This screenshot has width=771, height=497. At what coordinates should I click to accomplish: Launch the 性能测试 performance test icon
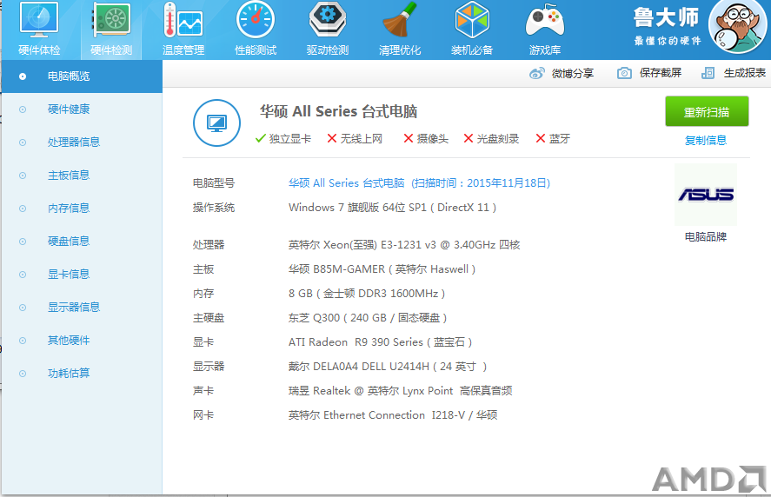coord(256,30)
